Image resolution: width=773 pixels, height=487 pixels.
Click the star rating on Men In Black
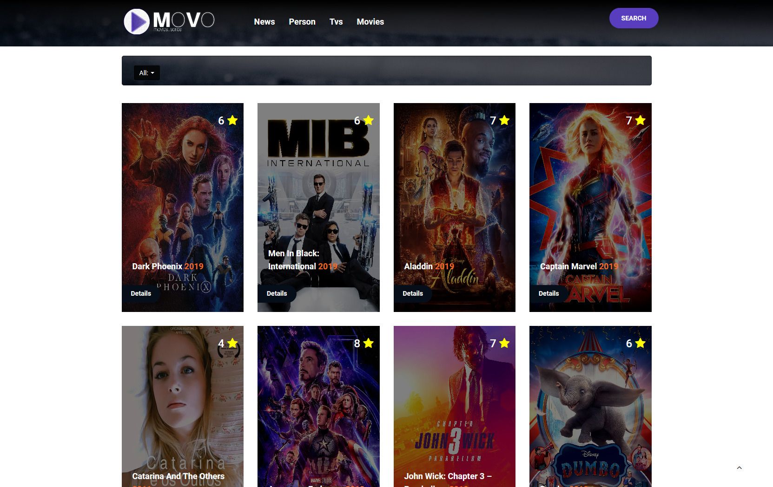(369, 120)
